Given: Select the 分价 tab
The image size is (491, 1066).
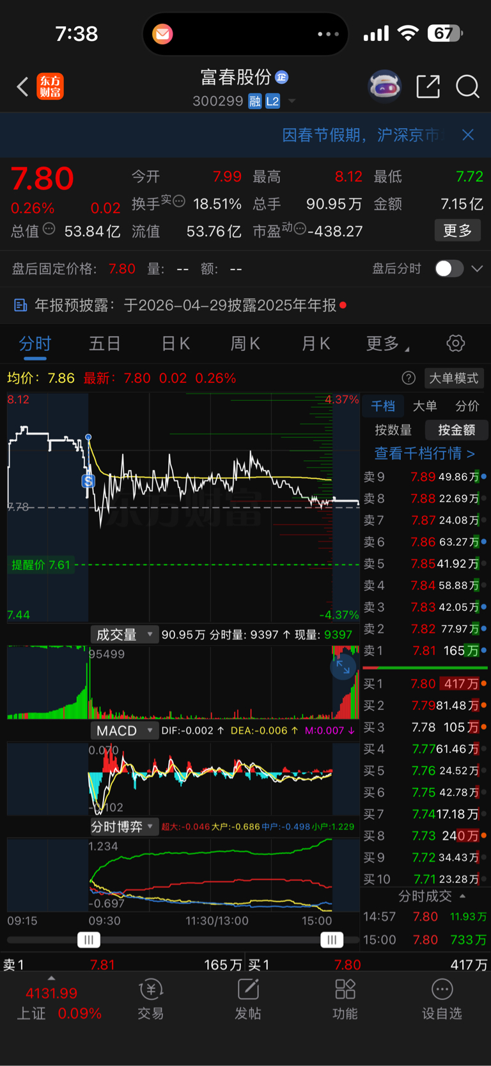Looking at the screenshot, I should click(x=467, y=406).
